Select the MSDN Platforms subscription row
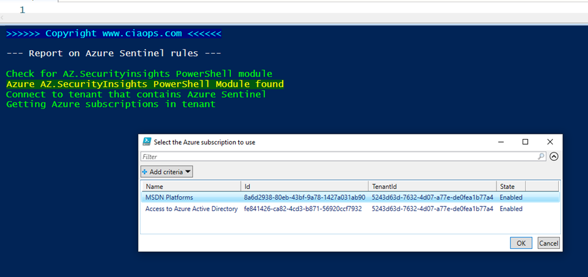The height and width of the screenshot is (277, 588). 169,198
